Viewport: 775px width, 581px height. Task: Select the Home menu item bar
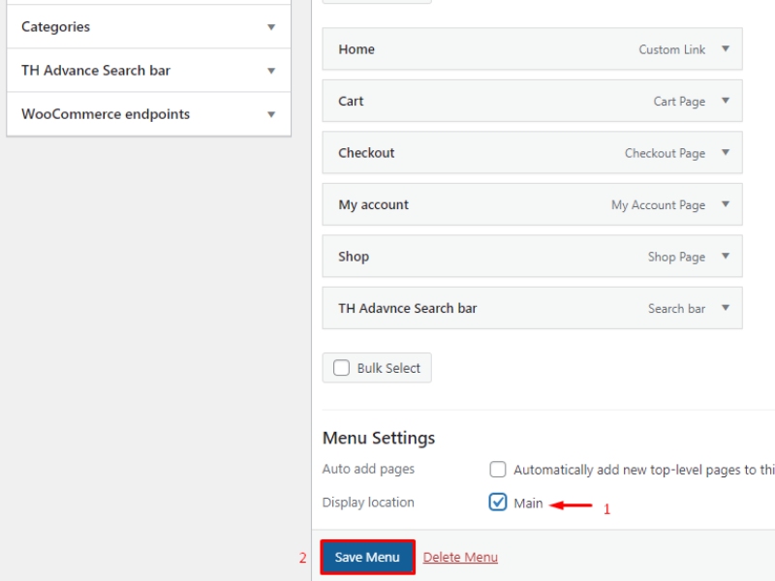(484, 49)
